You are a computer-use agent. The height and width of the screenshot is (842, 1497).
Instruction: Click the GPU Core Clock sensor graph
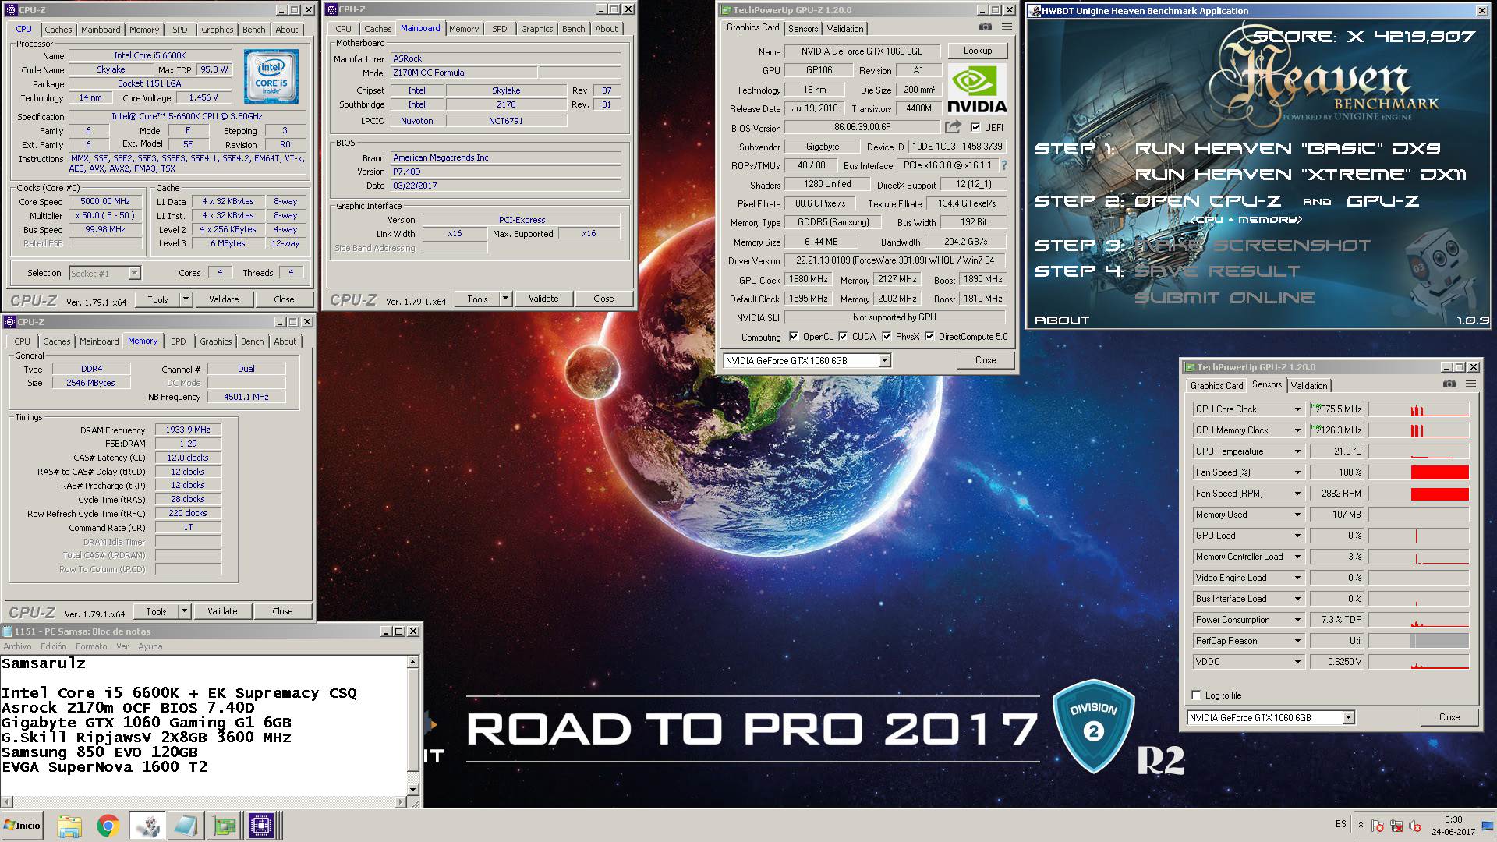[x=1418, y=409]
